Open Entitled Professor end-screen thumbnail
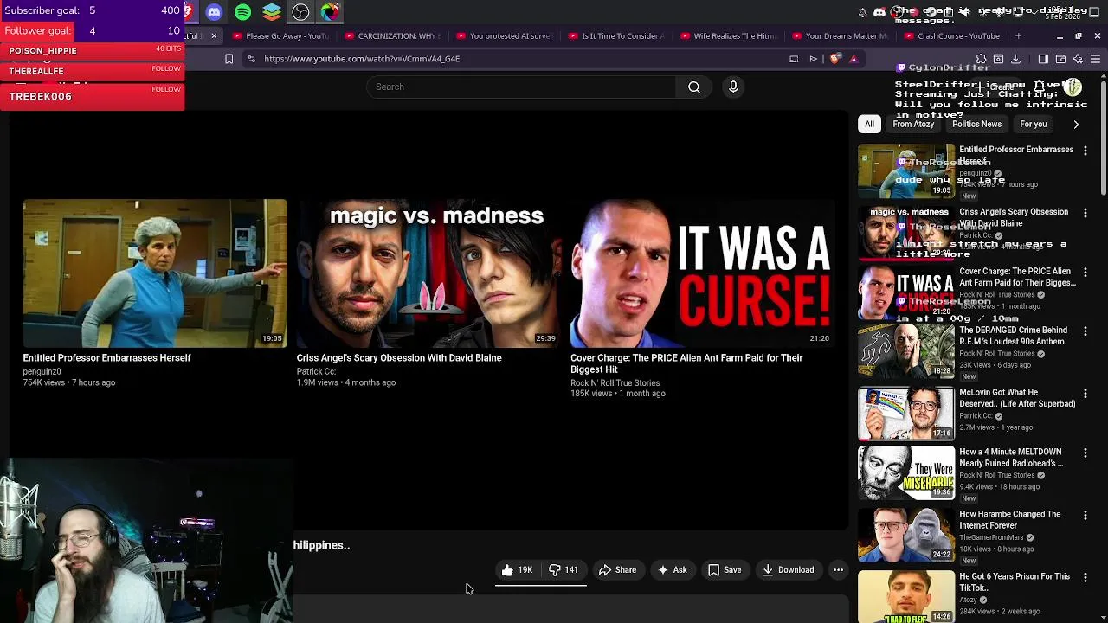Screen dimensions: 1108x623 click(155, 273)
